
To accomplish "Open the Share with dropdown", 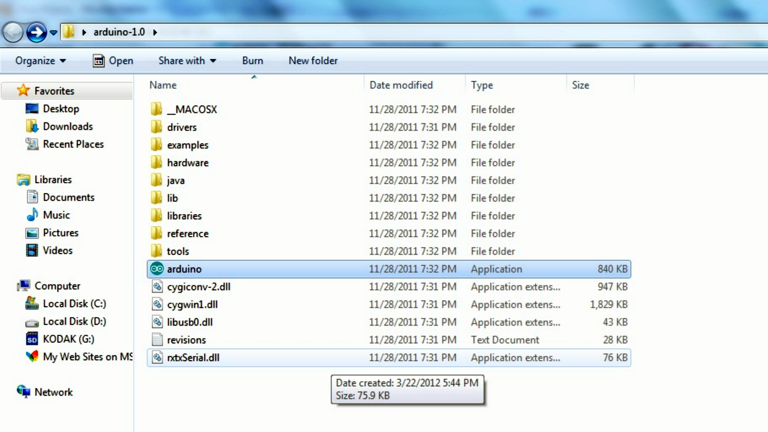I will click(x=187, y=60).
